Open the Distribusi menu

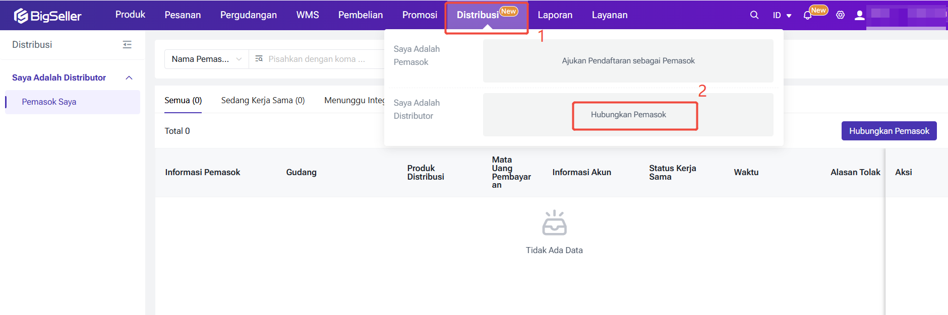tap(478, 15)
